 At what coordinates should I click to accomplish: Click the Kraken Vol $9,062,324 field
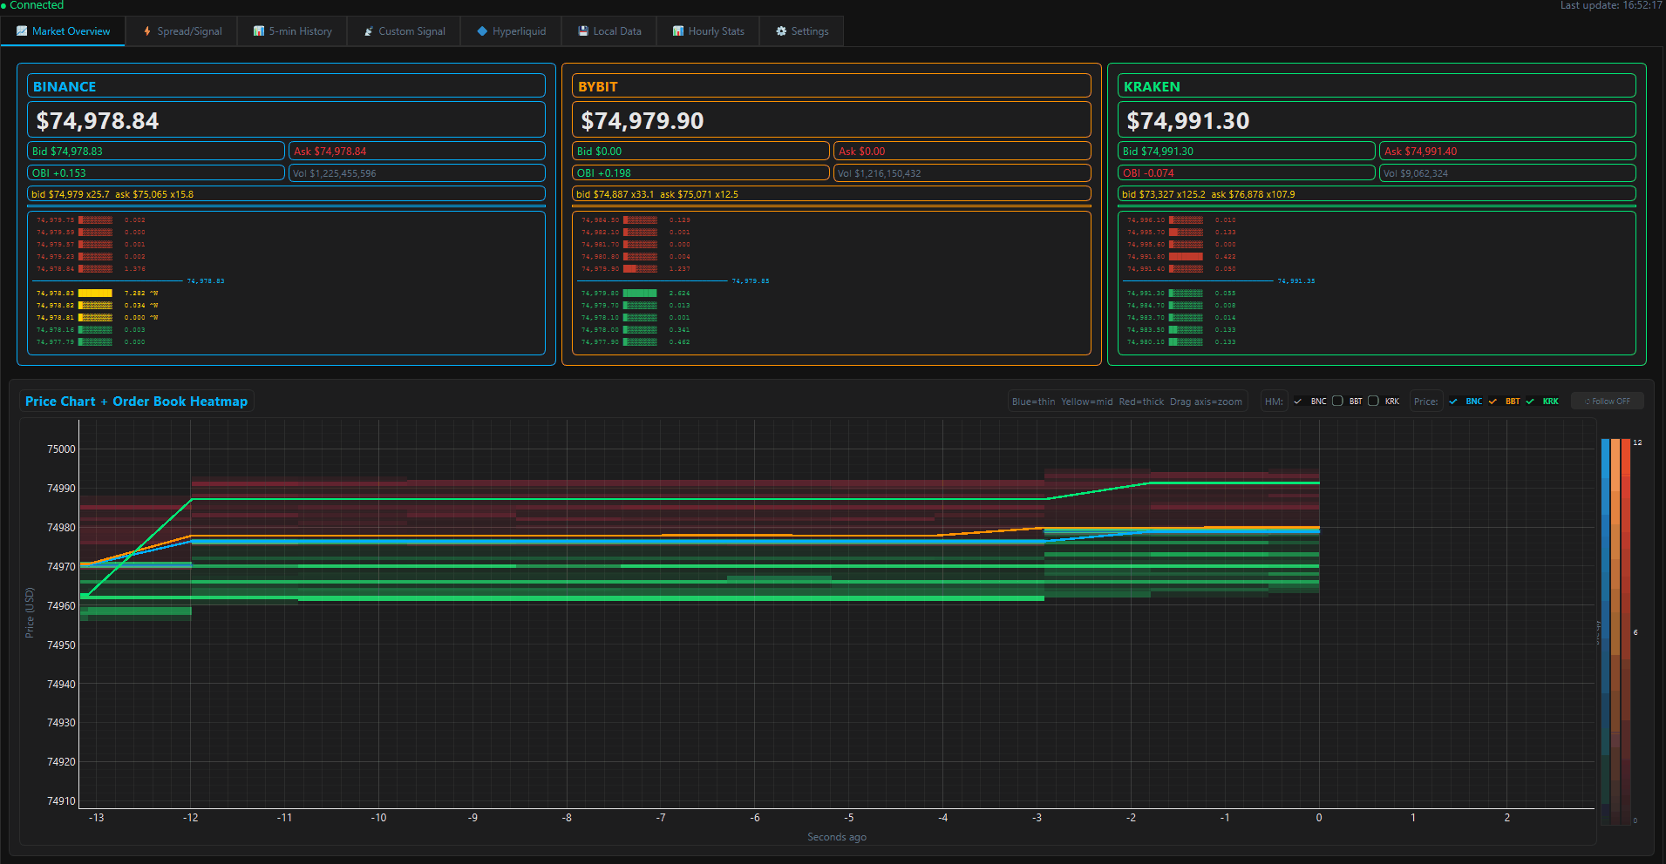(x=1507, y=172)
